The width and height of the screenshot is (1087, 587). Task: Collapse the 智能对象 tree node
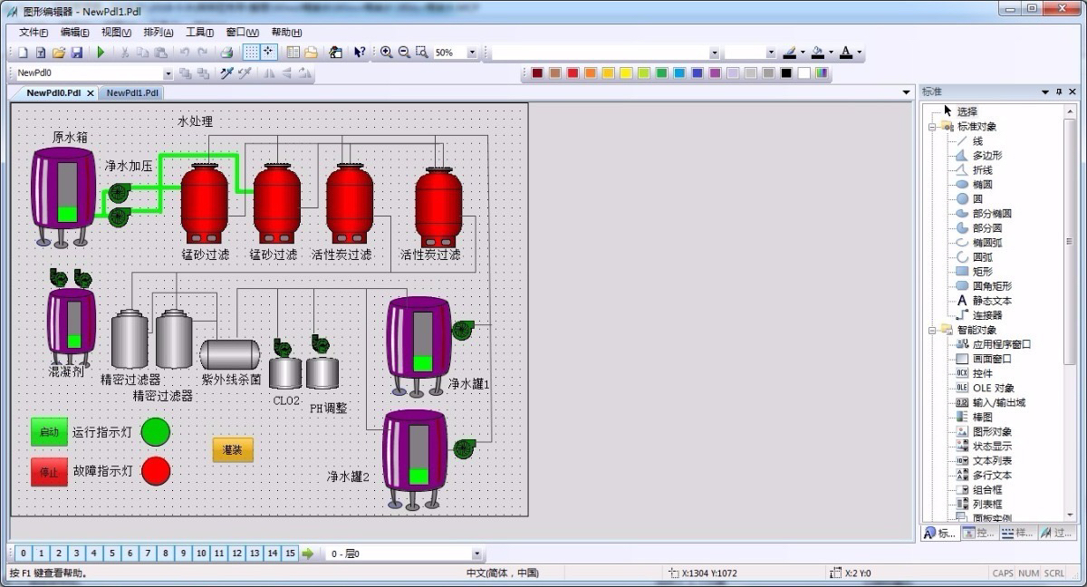click(x=933, y=330)
